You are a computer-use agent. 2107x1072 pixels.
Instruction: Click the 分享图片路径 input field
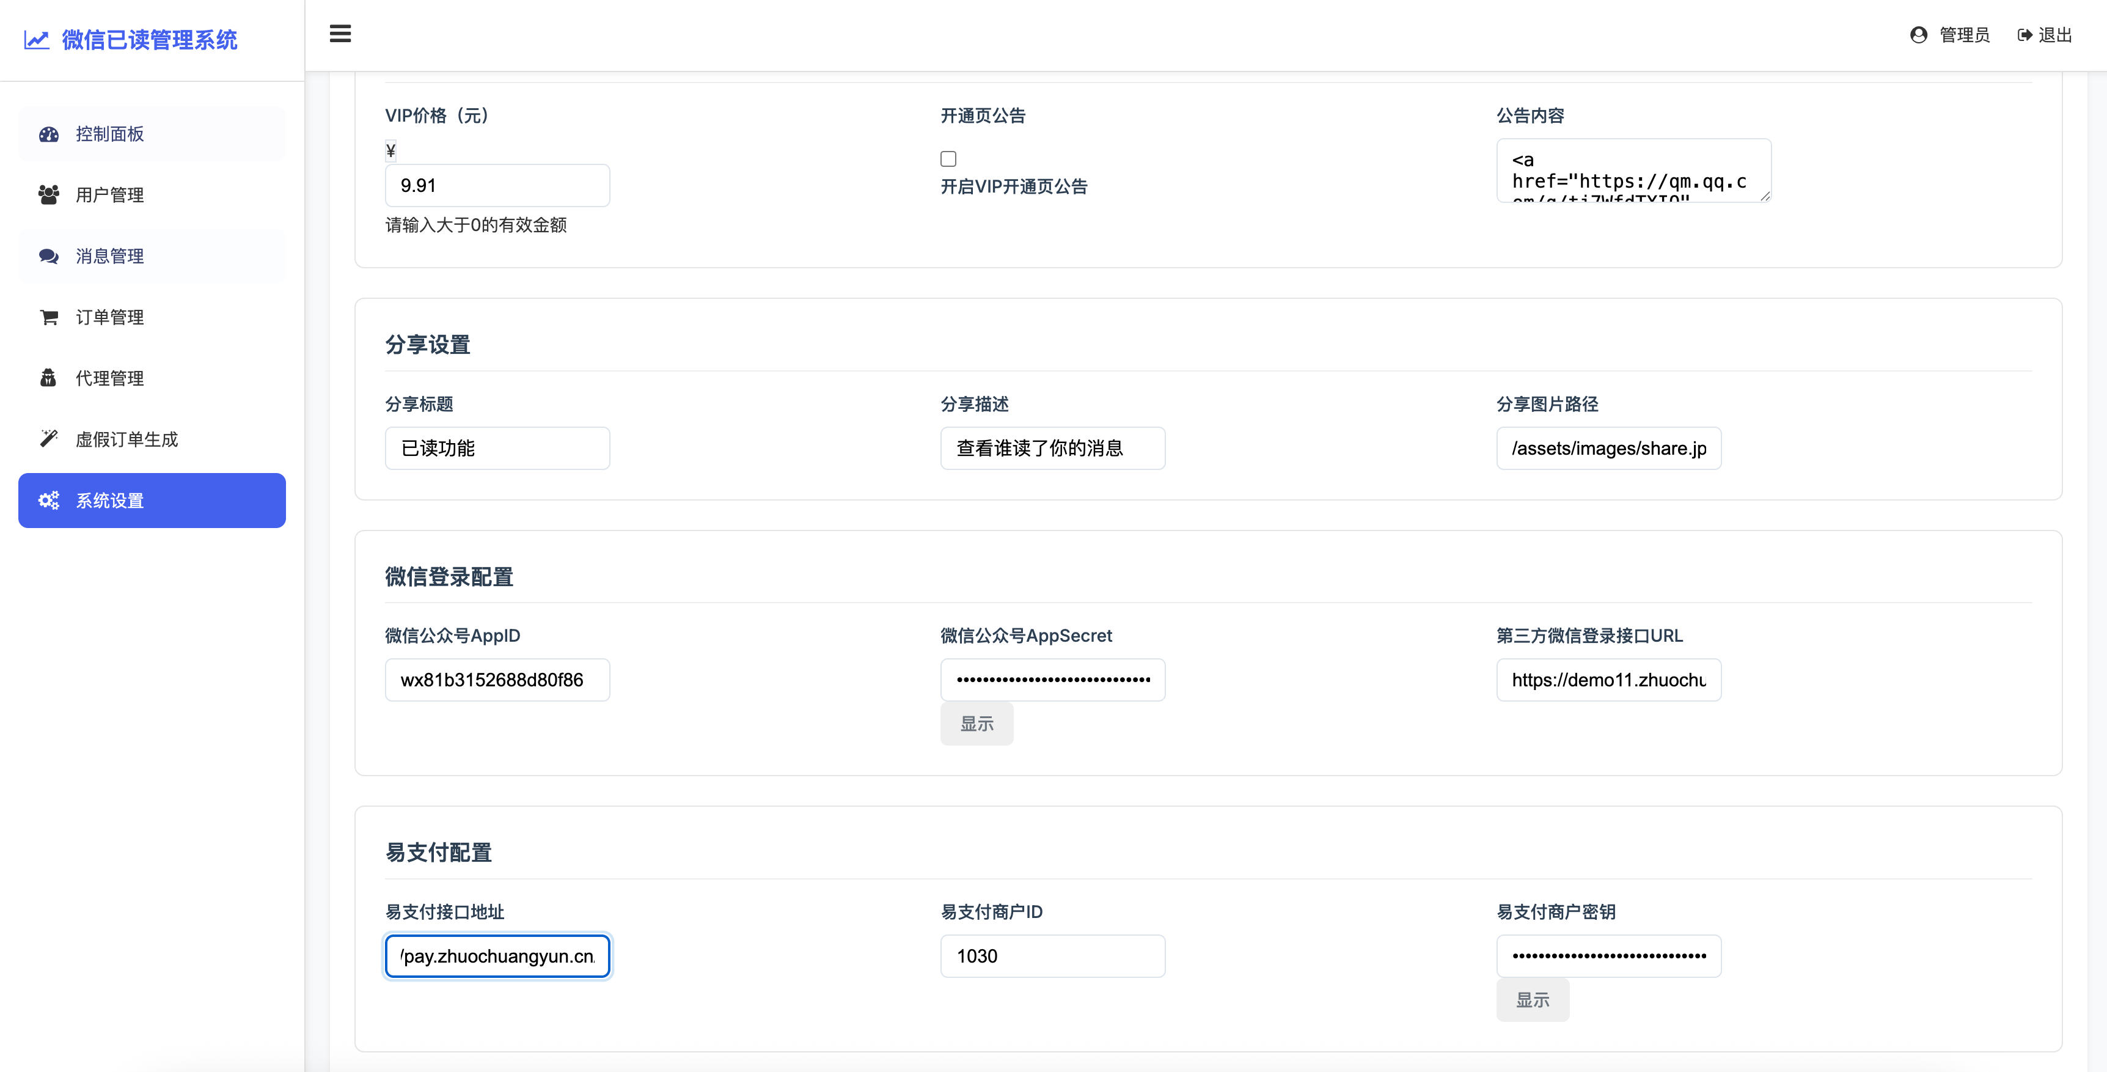point(1609,449)
